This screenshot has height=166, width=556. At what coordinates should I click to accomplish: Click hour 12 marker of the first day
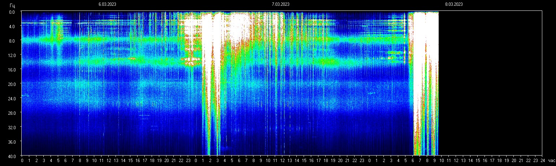coord(109,161)
